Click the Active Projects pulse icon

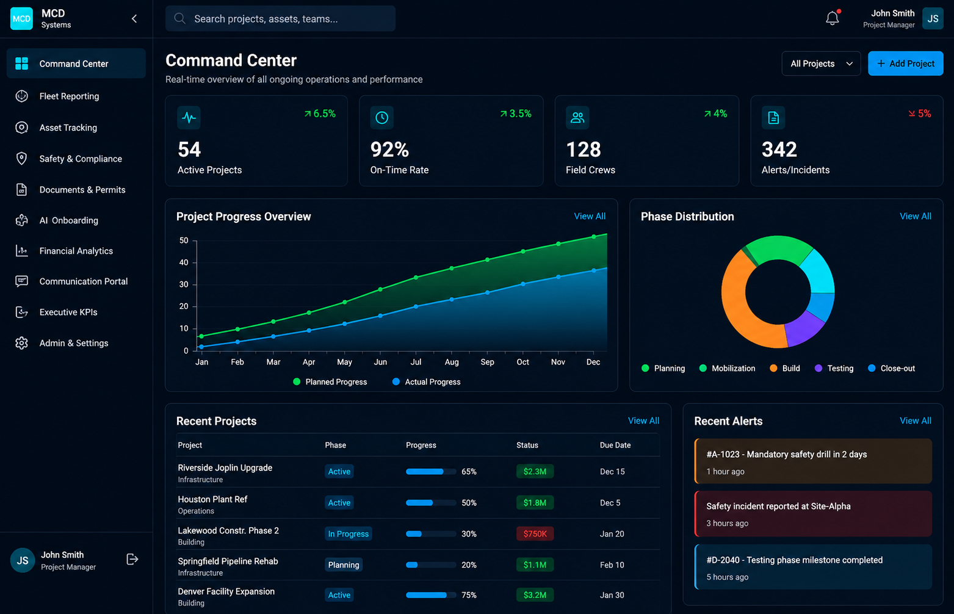coord(189,117)
